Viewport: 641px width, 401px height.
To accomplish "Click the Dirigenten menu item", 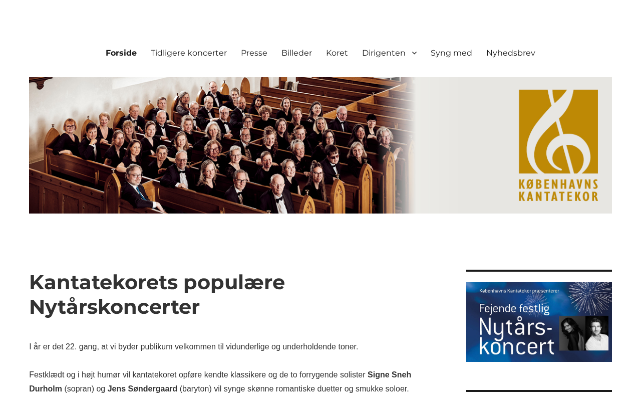I will tap(384, 53).
